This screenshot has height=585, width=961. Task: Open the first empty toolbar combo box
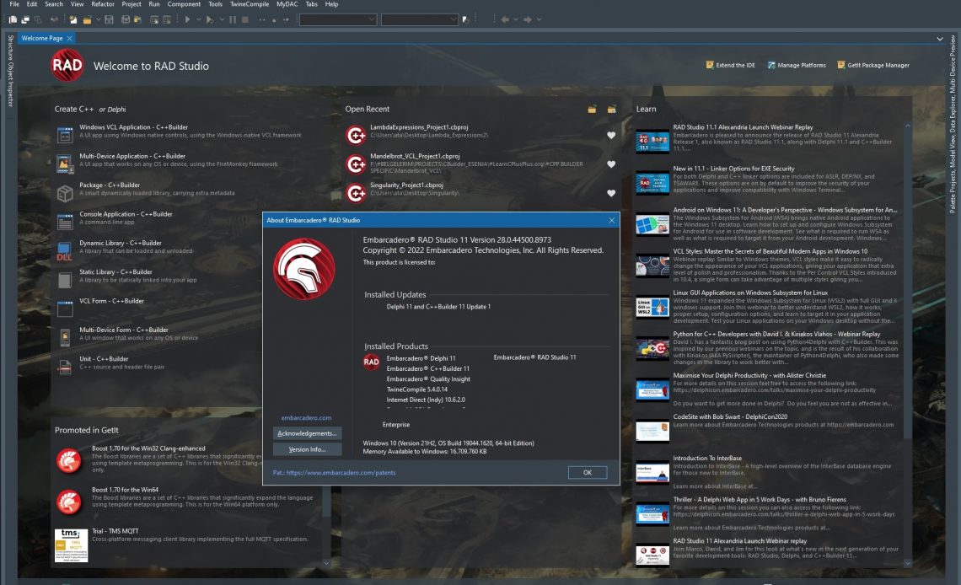338,19
